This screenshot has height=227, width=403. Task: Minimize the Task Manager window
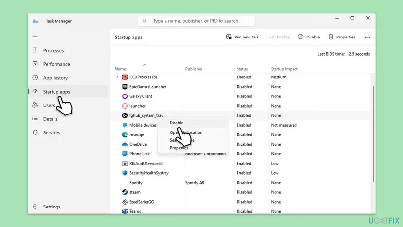(x=337, y=18)
